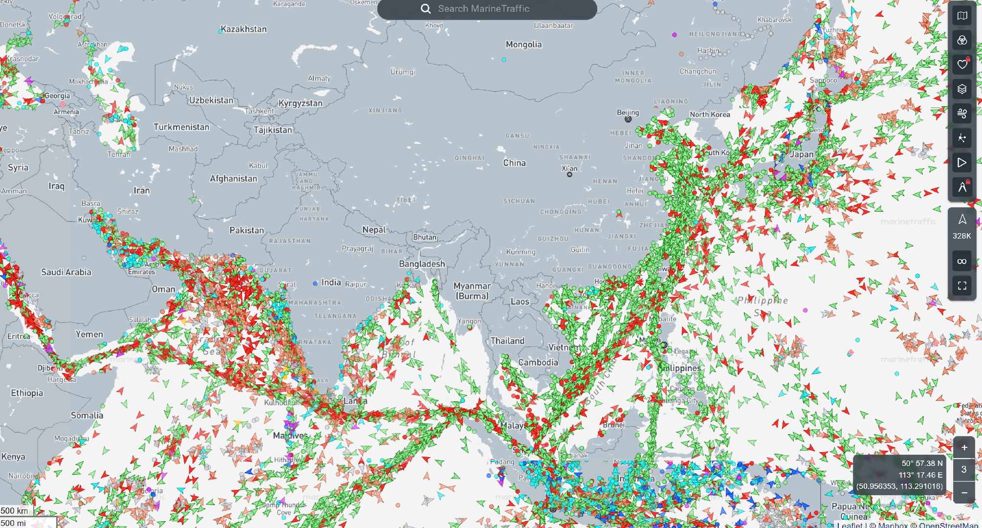Screen dimensions: 982x528
Task: Click the Beijing city marker
Action: 628,119
